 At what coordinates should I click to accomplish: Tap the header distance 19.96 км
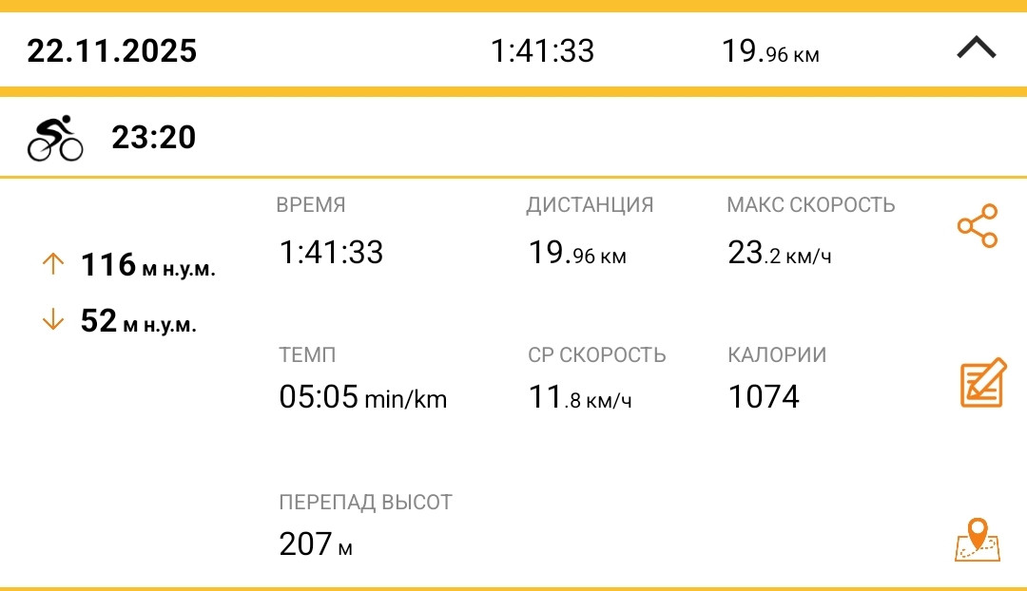click(770, 51)
